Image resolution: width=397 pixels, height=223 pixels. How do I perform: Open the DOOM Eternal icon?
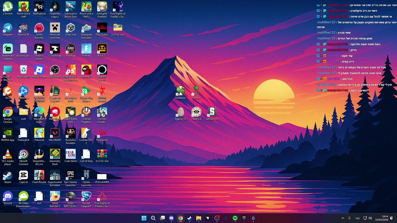[102, 94]
